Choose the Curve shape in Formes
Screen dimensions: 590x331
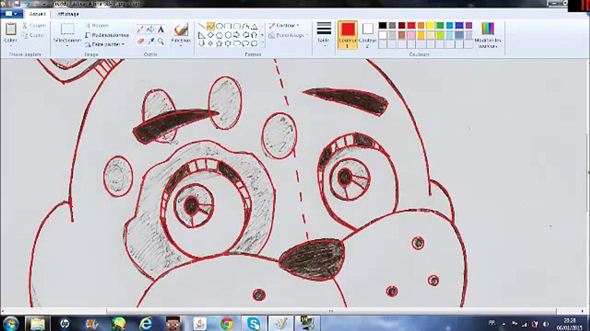tap(210, 26)
